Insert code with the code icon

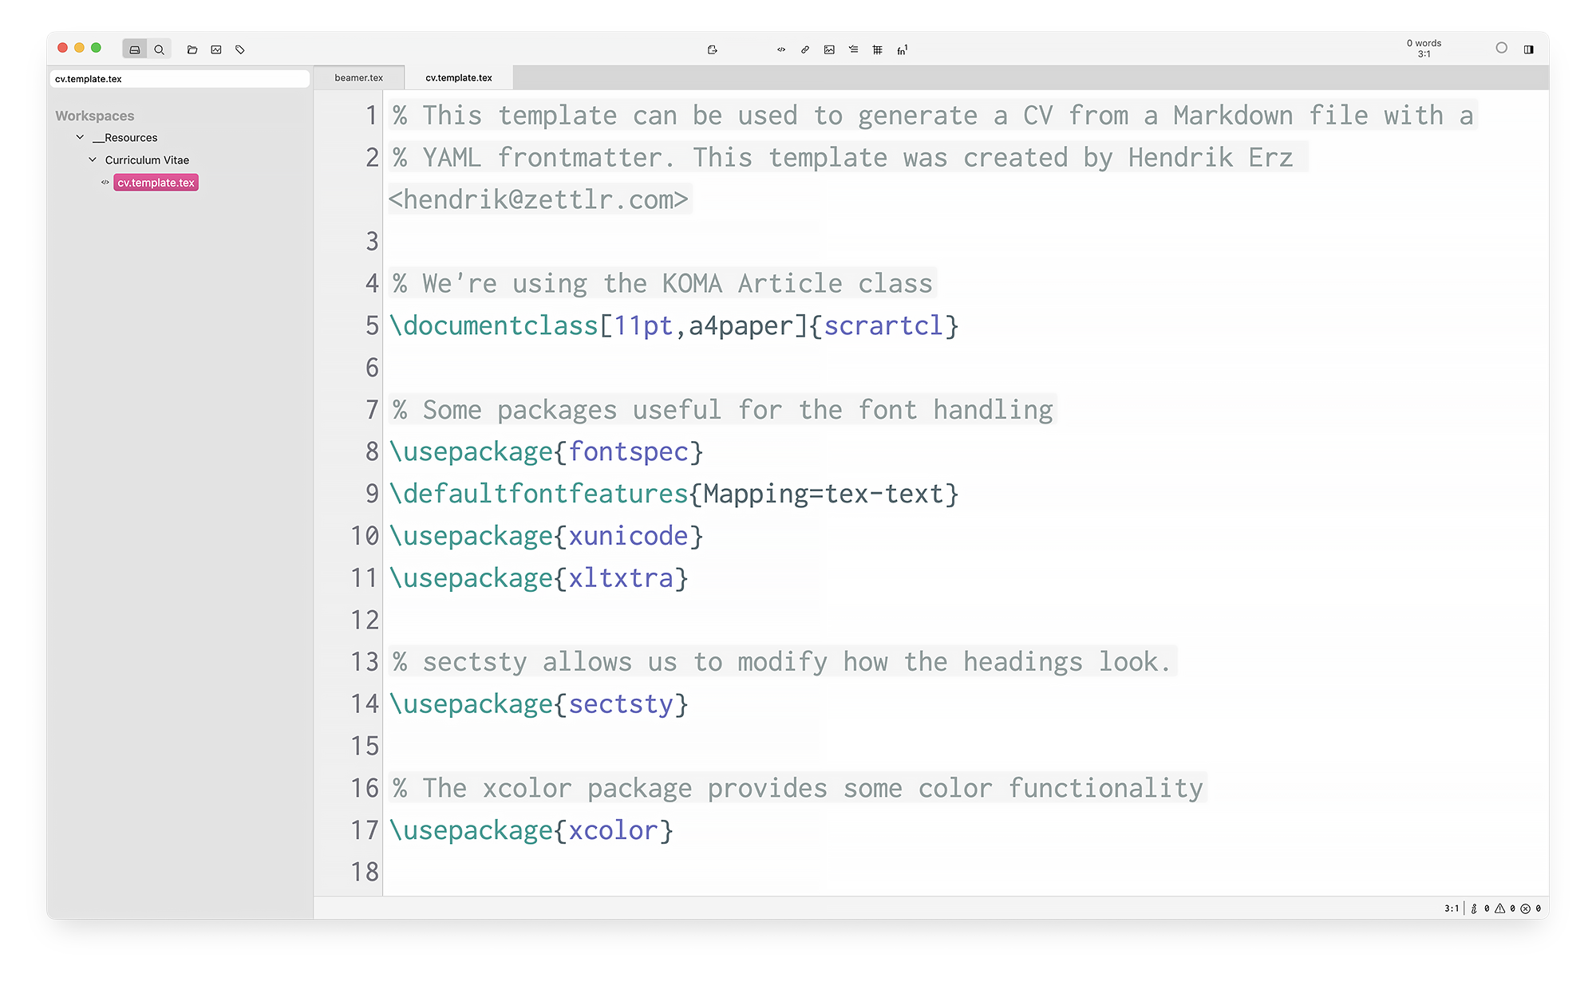(781, 49)
